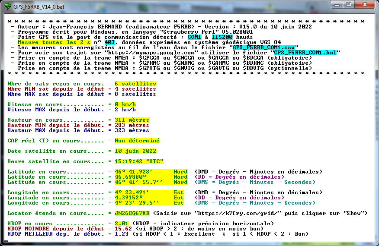Click the minimum '4 satellites' value
Viewport: 379px width, 246px height.
(135, 89)
